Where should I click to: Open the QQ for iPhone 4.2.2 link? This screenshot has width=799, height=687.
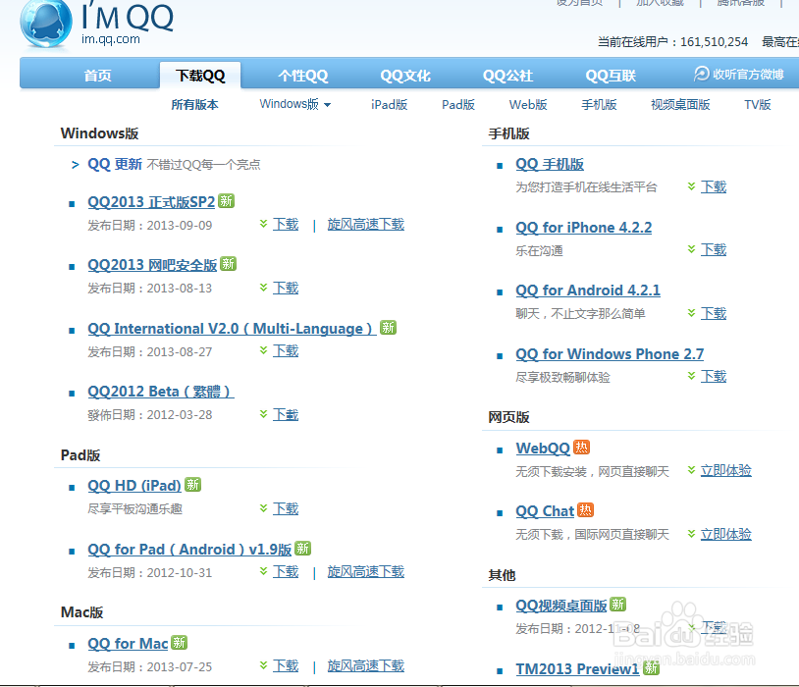click(x=583, y=228)
